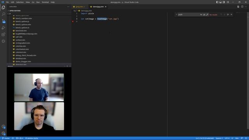Screen dimensions: 249x140
Task: Open bench_numbers.nim in explorer
Action: pyautogui.click(x=24, y=18)
